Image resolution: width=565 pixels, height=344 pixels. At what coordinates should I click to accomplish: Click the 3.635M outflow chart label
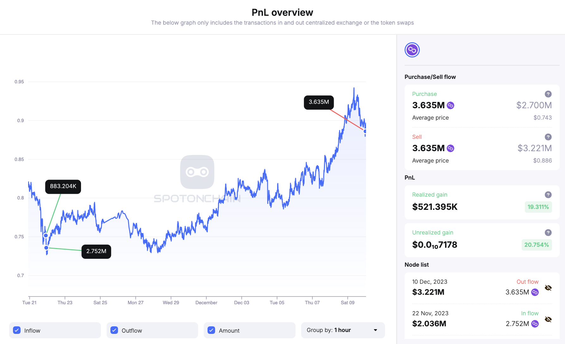(x=319, y=102)
